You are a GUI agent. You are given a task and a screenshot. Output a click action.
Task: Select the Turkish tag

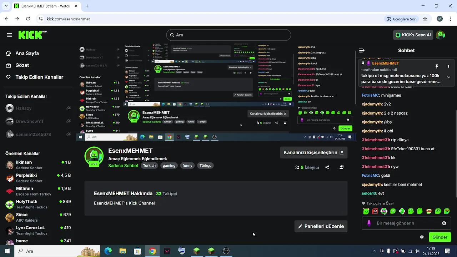[x=149, y=166]
